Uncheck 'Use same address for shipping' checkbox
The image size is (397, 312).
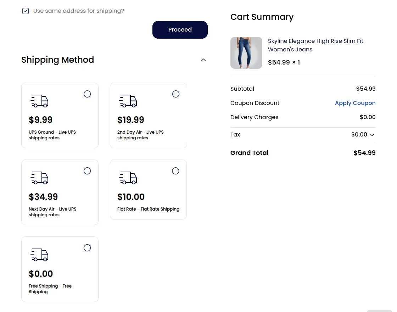pyautogui.click(x=26, y=11)
